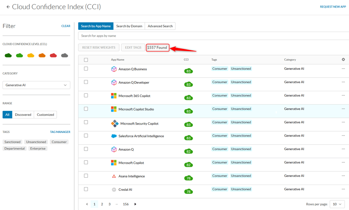Image resolution: width=349 pixels, height=210 pixels.
Task: Filter by the orange cloud confidence level icon
Action: [x=42, y=55]
